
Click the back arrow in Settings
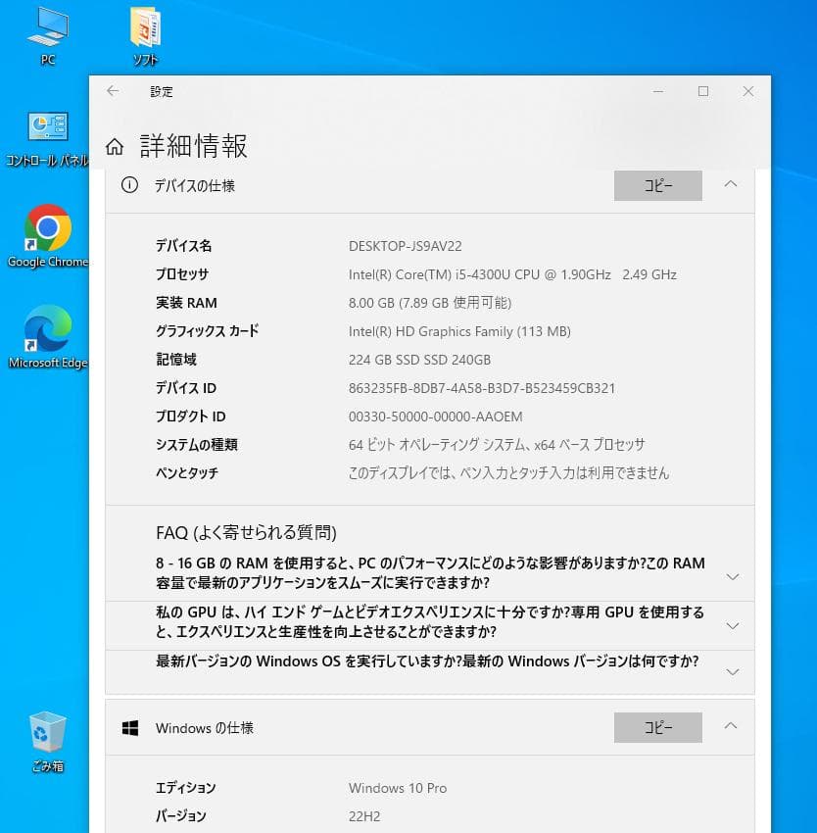pyautogui.click(x=113, y=91)
